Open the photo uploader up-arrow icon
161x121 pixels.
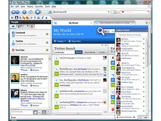[46, 18]
